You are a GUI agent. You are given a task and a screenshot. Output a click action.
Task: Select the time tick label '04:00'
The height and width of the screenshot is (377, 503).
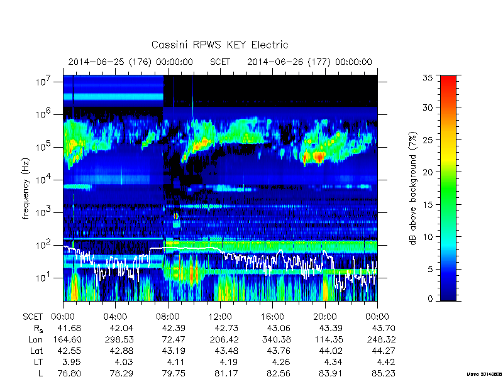point(115,317)
